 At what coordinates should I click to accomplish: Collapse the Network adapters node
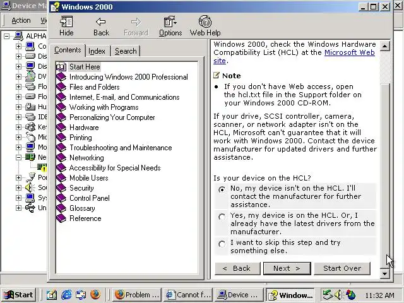(x=18, y=157)
